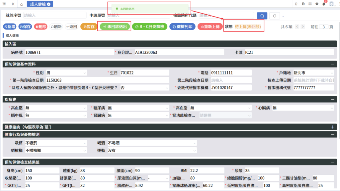Open the 性別 dropdown
Viewport: 340px width, 191px height.
pos(66,72)
